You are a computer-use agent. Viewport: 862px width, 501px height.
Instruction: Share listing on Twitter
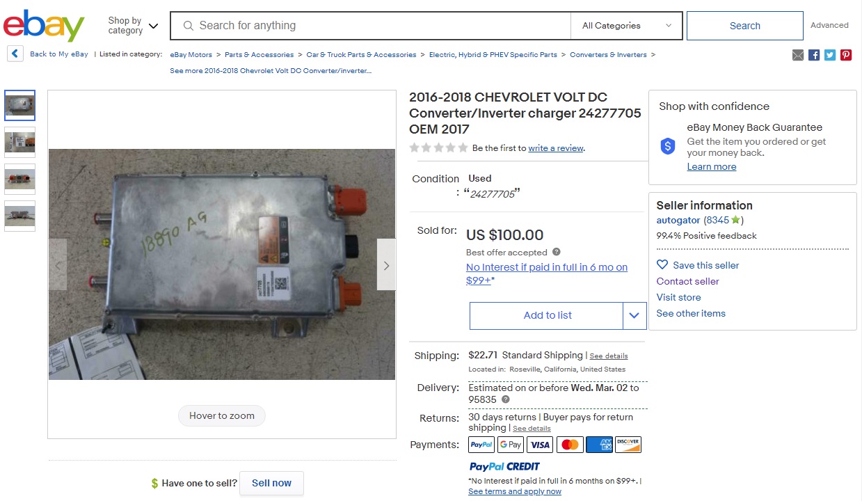(x=830, y=55)
